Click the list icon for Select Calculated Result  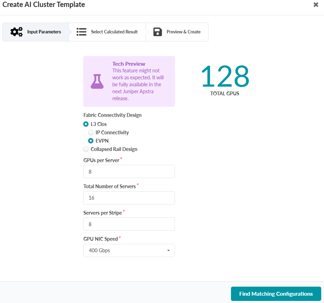[x=82, y=32]
